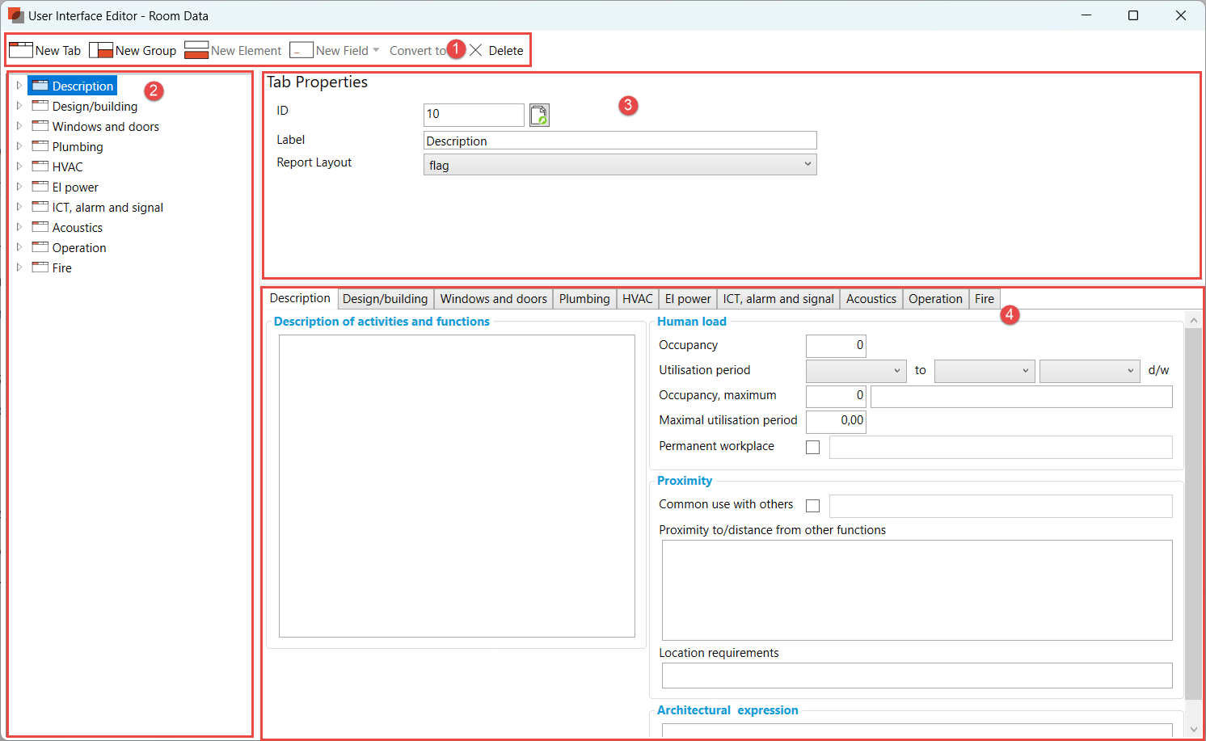Switch to the Windows and doors tab
This screenshot has width=1206, height=741.
coord(493,299)
